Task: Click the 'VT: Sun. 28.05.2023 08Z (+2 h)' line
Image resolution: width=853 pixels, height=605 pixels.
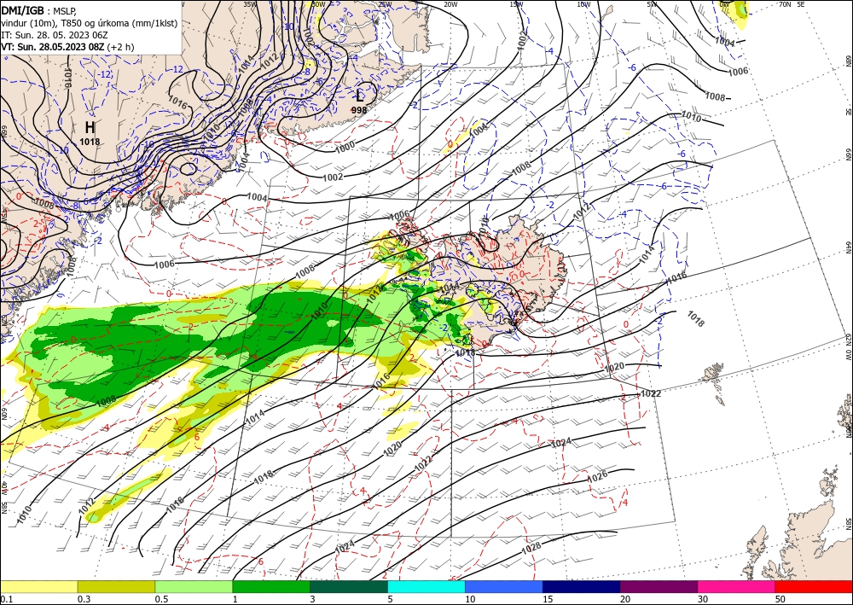Action: tap(67, 47)
